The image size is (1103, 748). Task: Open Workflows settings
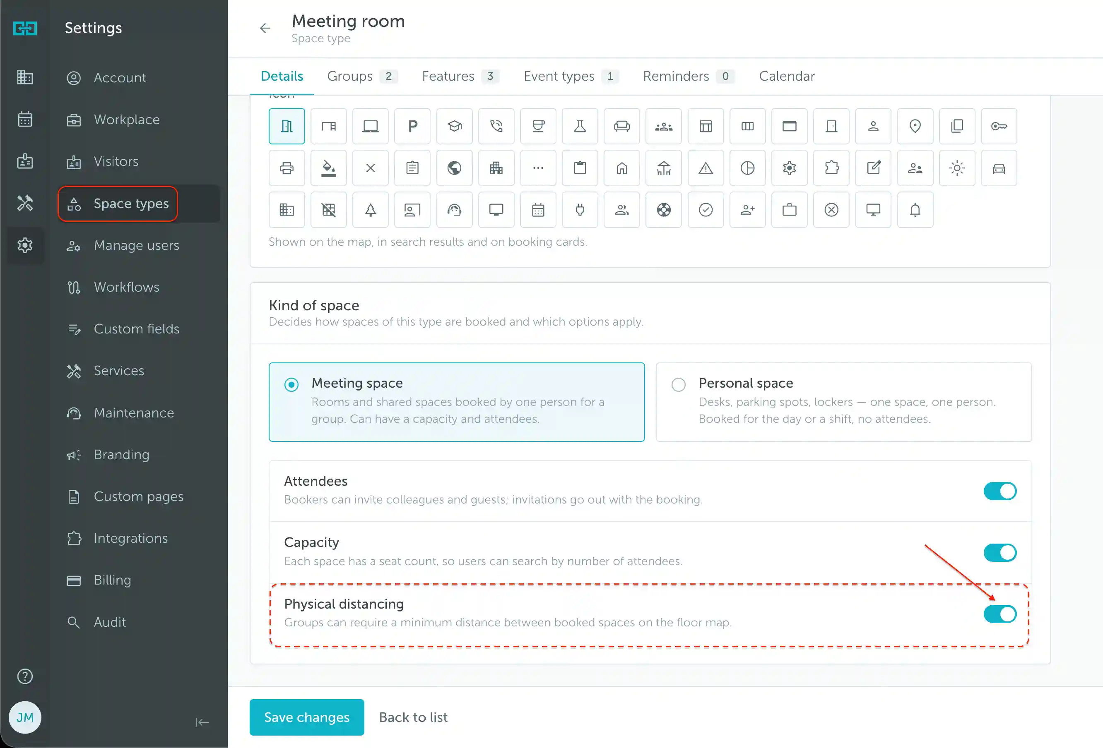(x=139, y=287)
